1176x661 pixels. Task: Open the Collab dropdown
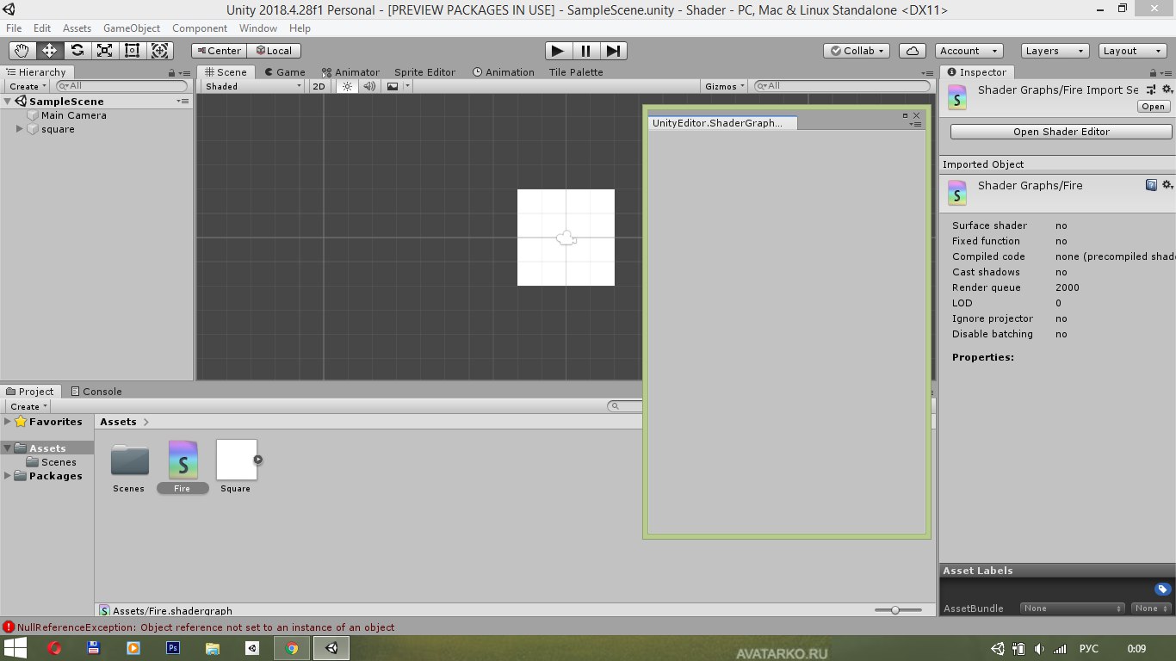858,51
